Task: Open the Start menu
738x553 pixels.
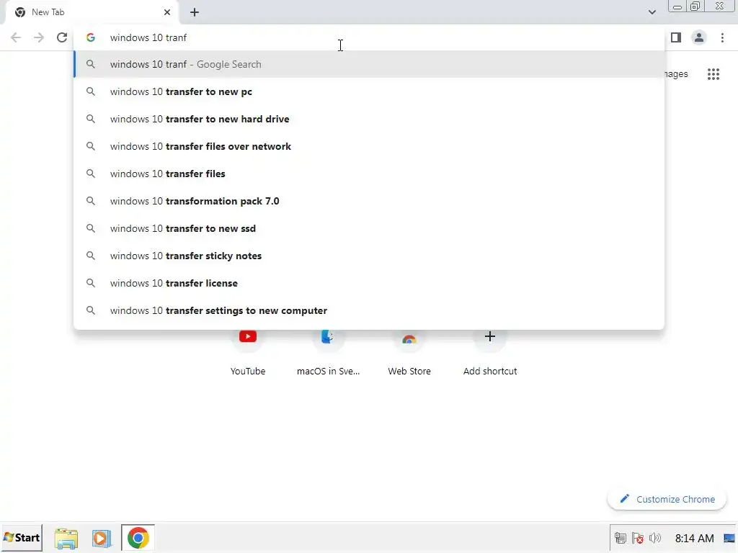Action: pyautogui.click(x=22, y=537)
